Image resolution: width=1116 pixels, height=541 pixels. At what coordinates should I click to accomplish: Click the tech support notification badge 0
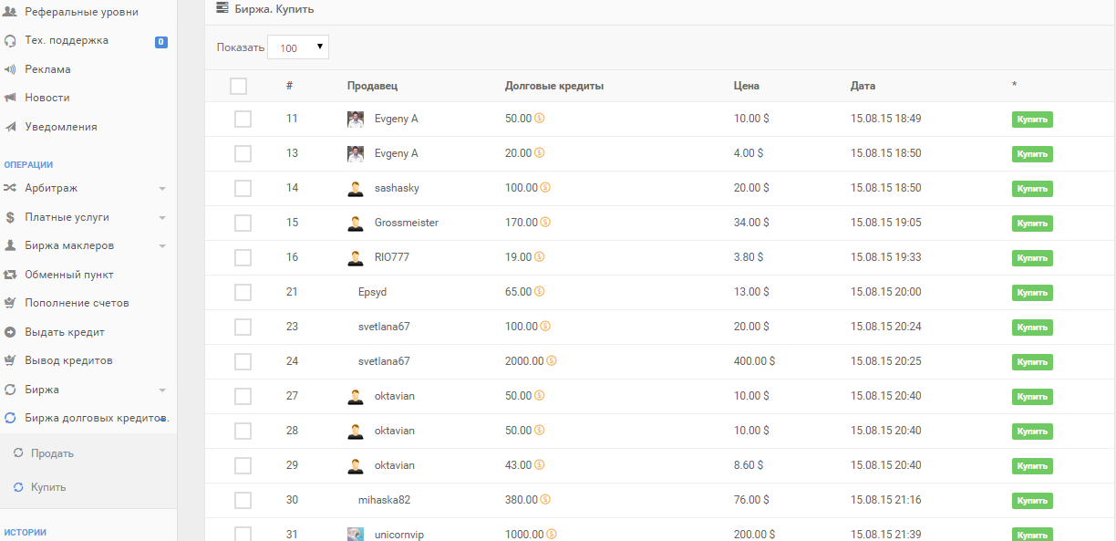point(161,41)
